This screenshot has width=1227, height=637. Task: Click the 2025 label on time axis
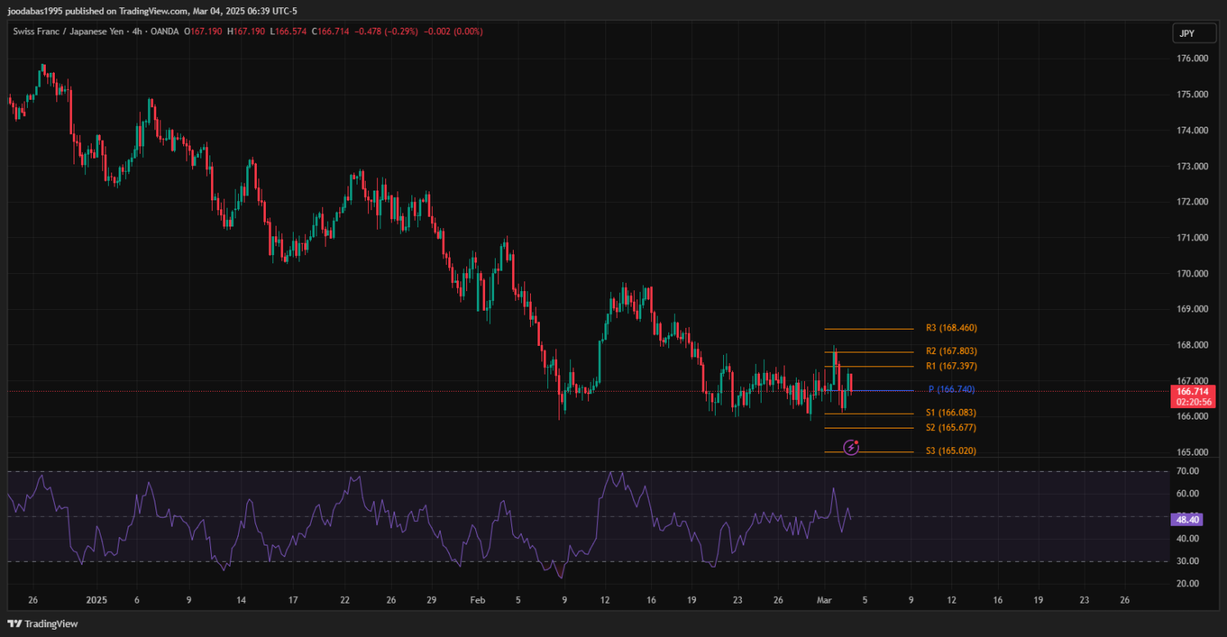coord(97,600)
